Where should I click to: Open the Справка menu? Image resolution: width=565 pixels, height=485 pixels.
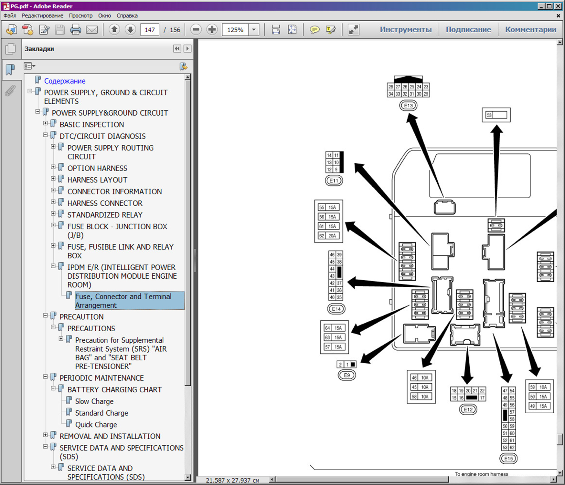(127, 15)
